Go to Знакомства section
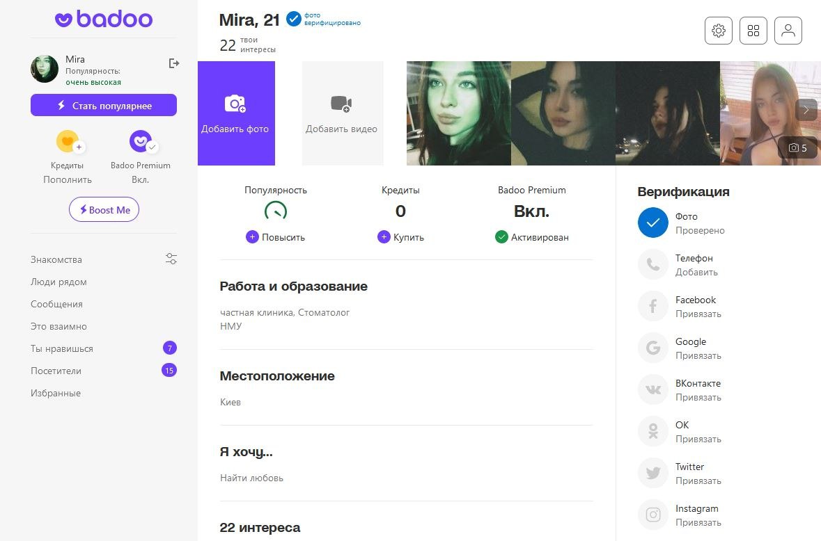 point(56,260)
